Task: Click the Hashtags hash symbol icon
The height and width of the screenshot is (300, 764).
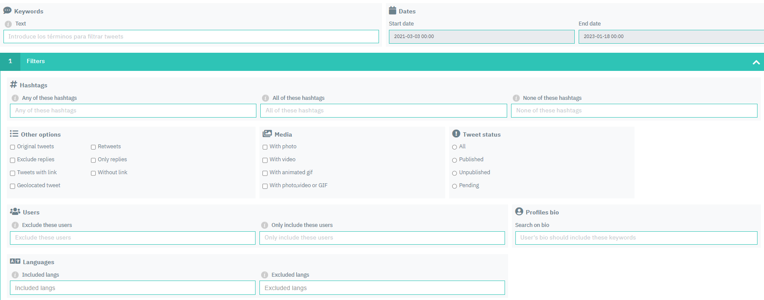Action: [x=14, y=84]
